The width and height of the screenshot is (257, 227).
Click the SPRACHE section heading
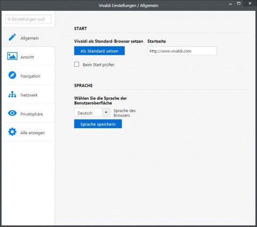pyautogui.click(x=83, y=86)
